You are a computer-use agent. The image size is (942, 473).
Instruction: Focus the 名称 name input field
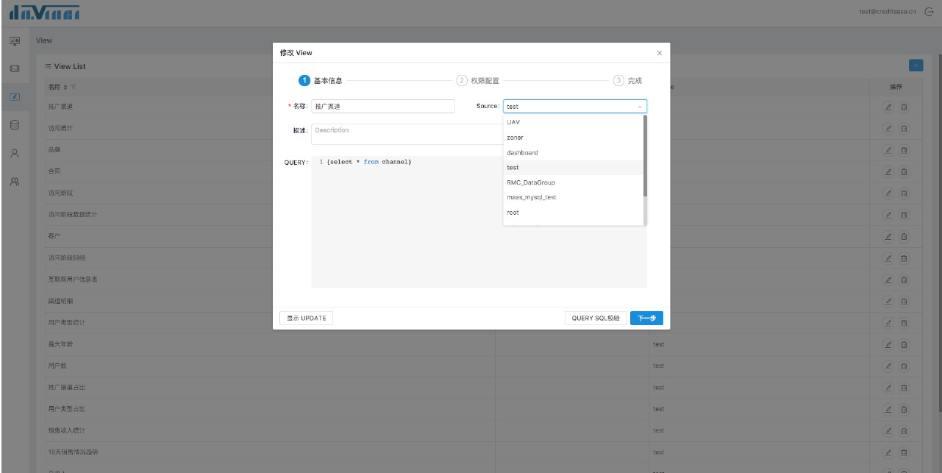(x=383, y=107)
